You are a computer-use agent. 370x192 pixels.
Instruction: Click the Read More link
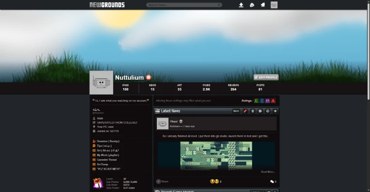pyautogui.click(x=268, y=172)
